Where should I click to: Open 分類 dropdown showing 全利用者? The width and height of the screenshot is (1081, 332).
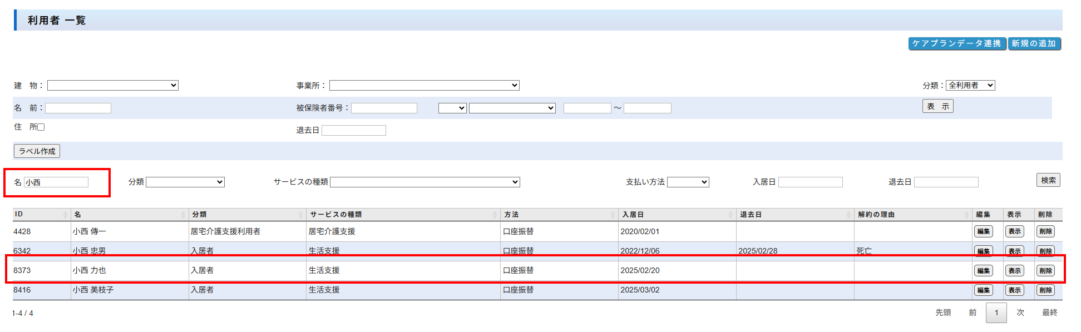click(x=970, y=86)
